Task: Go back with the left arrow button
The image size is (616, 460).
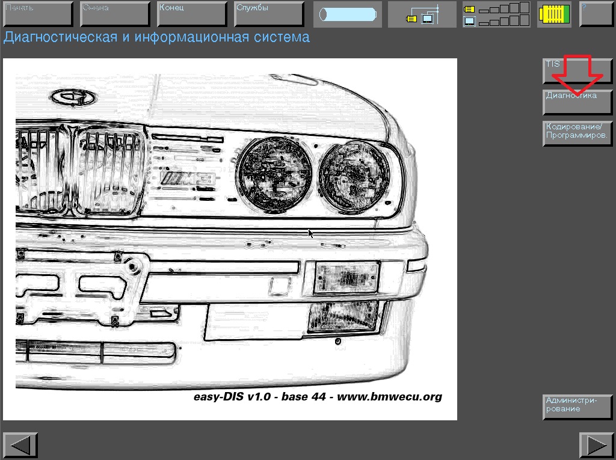Action: pos(20,445)
